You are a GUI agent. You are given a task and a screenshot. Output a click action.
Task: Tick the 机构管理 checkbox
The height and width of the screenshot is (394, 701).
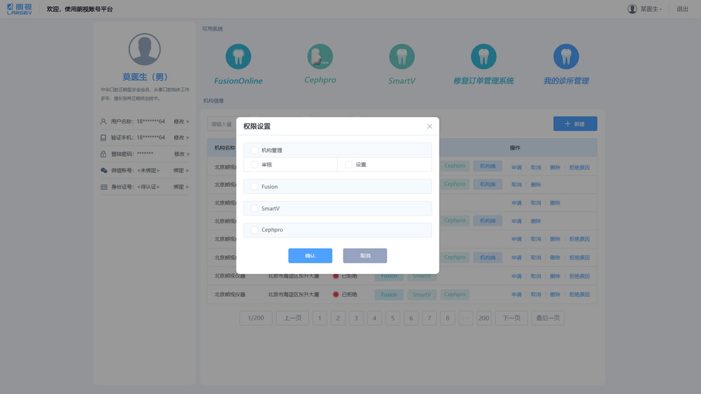coord(254,150)
